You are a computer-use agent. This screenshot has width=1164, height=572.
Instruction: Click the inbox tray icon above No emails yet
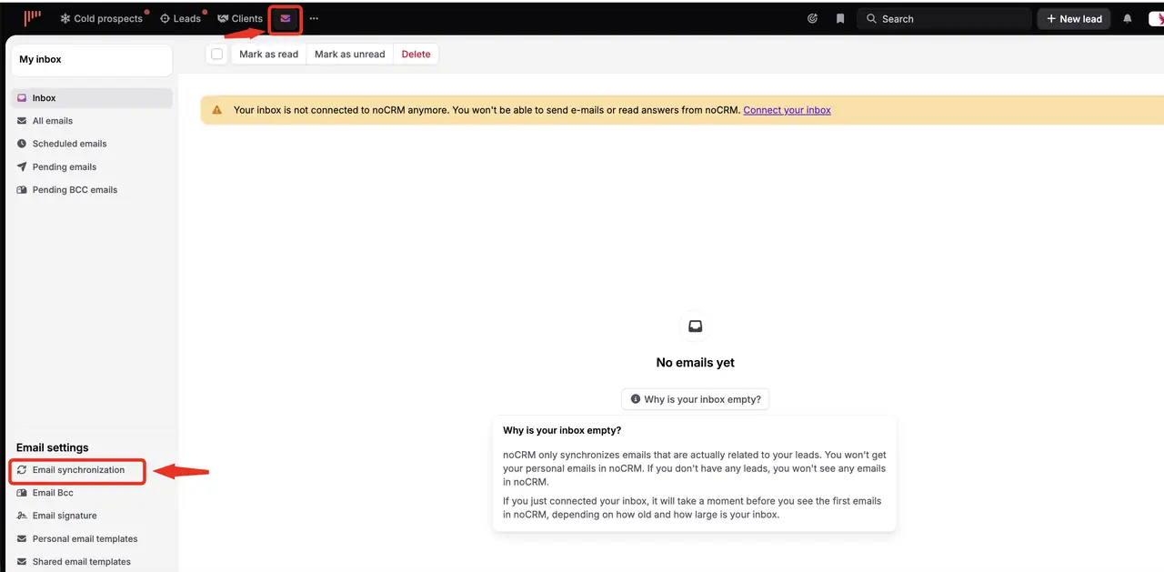coord(696,326)
